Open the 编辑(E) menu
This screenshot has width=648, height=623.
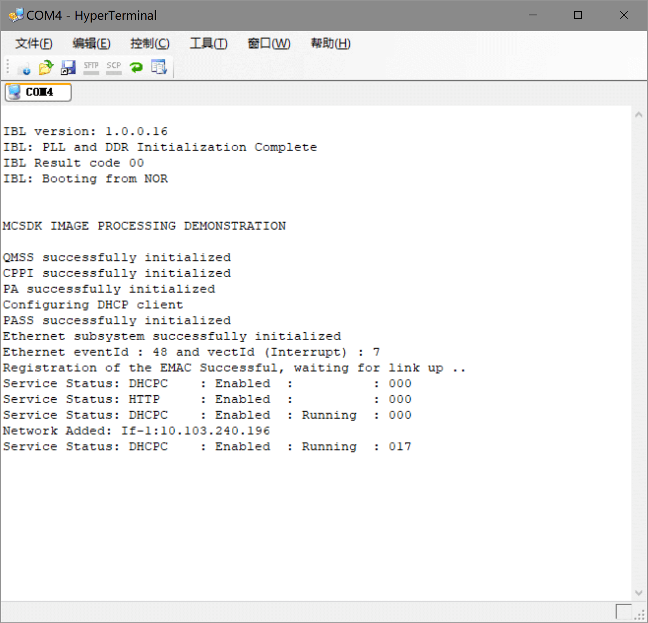(x=91, y=43)
